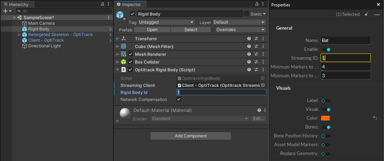Disable the Mesh Renderer component checkbox
Screen dimensions: 384x161
131,54
